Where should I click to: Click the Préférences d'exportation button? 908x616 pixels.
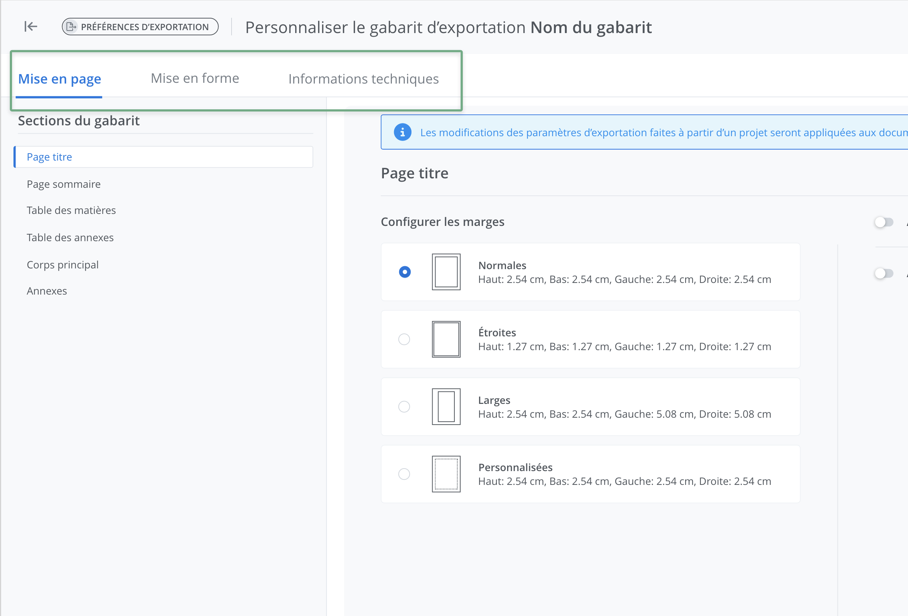pyautogui.click(x=140, y=27)
